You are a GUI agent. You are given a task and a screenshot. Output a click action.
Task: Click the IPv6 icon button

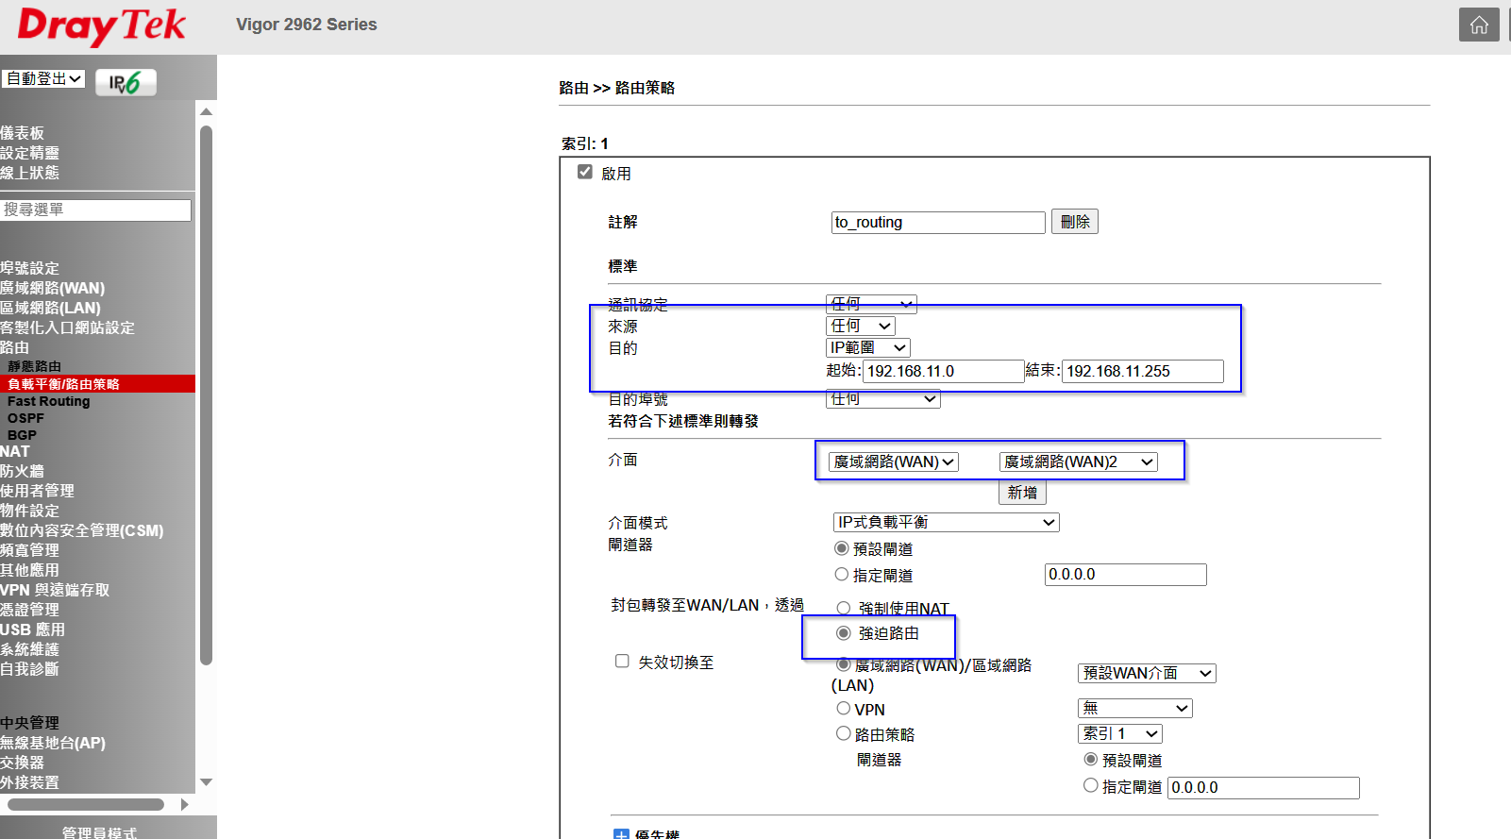[126, 83]
